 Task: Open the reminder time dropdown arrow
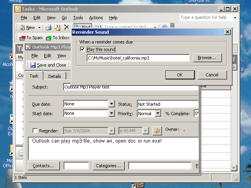146,131
